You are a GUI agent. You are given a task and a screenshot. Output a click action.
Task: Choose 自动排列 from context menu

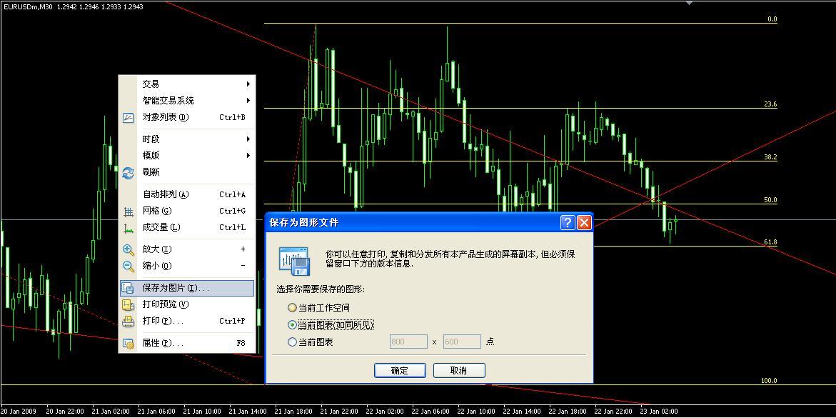click(186, 195)
